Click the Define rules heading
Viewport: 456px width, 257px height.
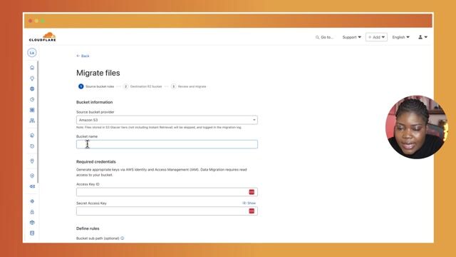point(88,228)
